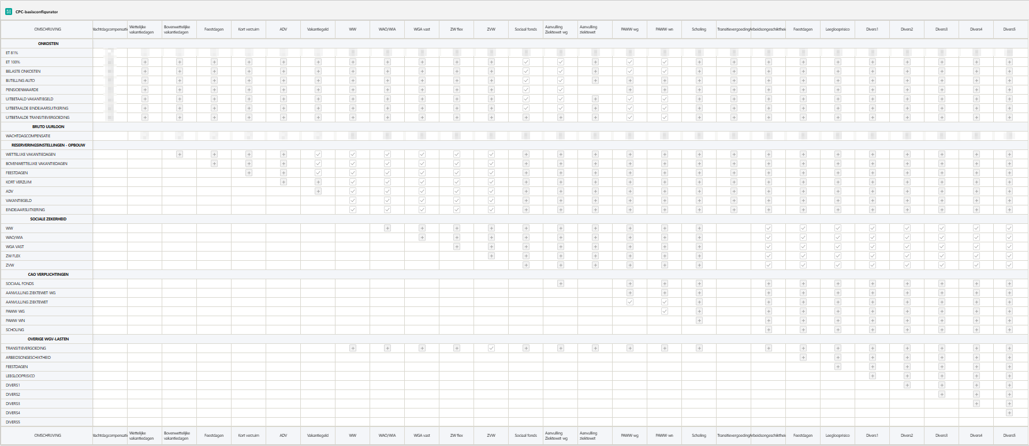Viewport: 1029px width, 446px height.
Task: Click the LEEGLOOPRISICO row label
Action: click(20, 376)
